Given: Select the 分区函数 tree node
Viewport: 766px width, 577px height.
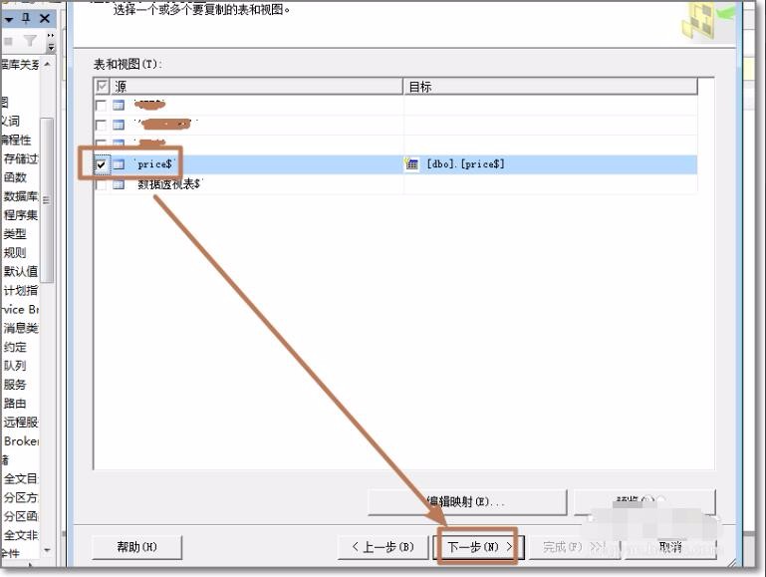Looking at the screenshot, I should click(x=21, y=516).
